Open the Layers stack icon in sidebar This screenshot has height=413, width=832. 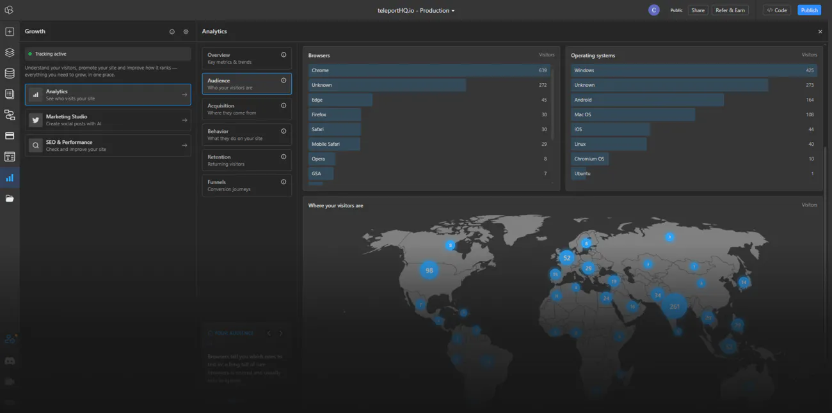[10, 52]
